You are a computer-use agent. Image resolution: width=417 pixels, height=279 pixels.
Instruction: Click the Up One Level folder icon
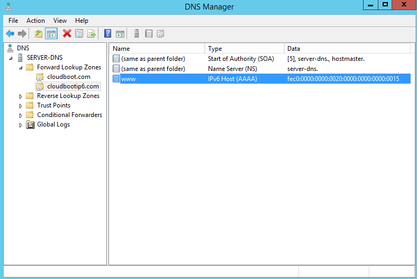tap(39, 34)
